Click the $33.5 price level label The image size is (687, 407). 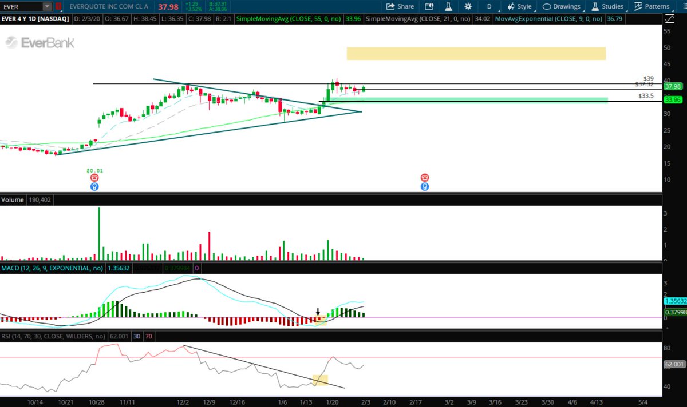tap(646, 96)
